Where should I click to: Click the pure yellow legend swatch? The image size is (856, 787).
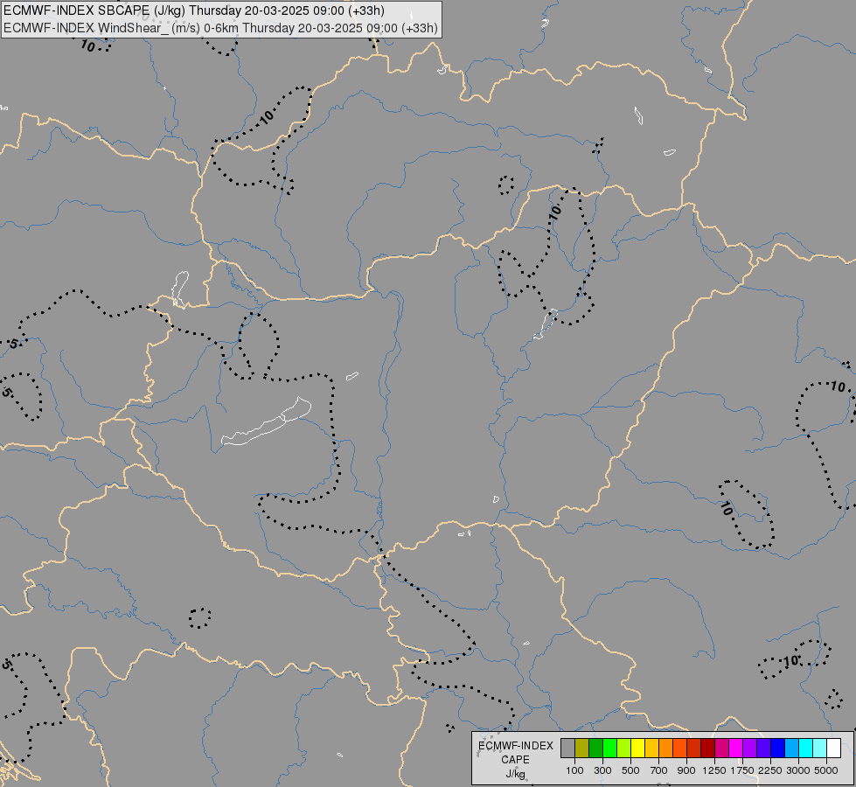pyautogui.click(x=637, y=749)
